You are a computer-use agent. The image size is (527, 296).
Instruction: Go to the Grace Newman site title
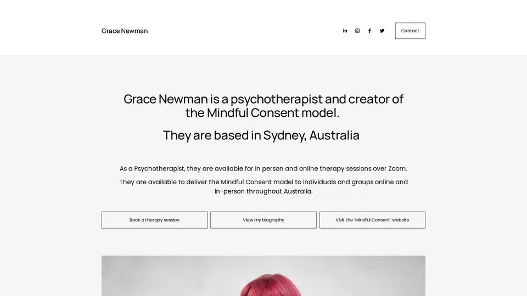pos(125,31)
